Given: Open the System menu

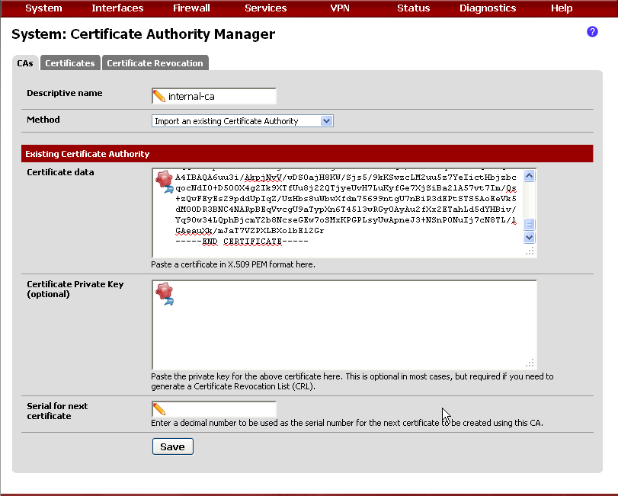Looking at the screenshot, I should [x=43, y=8].
